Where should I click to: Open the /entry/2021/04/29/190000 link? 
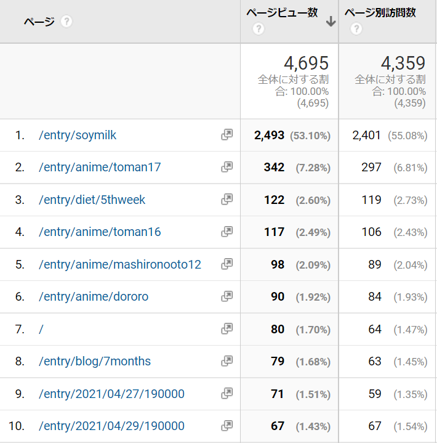click(x=111, y=426)
